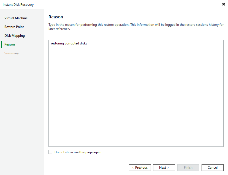Go to the Virtual Machine step

click(x=16, y=18)
